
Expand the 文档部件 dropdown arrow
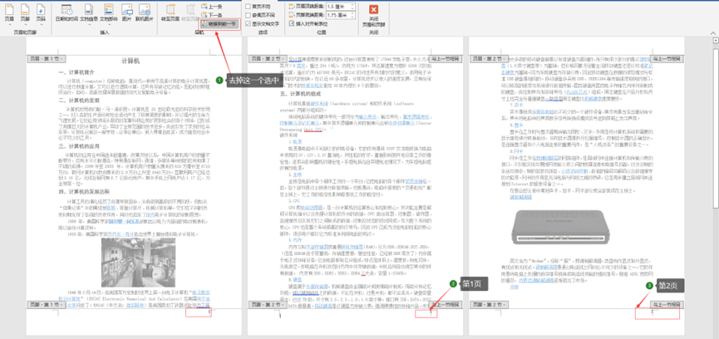tap(109, 24)
